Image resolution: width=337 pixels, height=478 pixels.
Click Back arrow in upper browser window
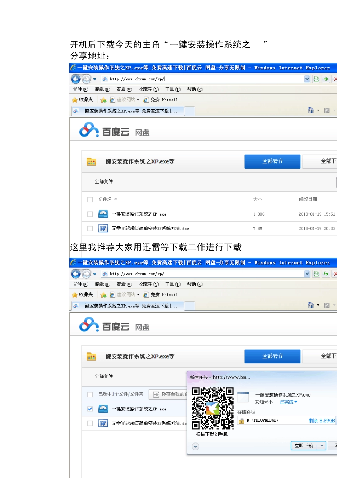coord(76,79)
